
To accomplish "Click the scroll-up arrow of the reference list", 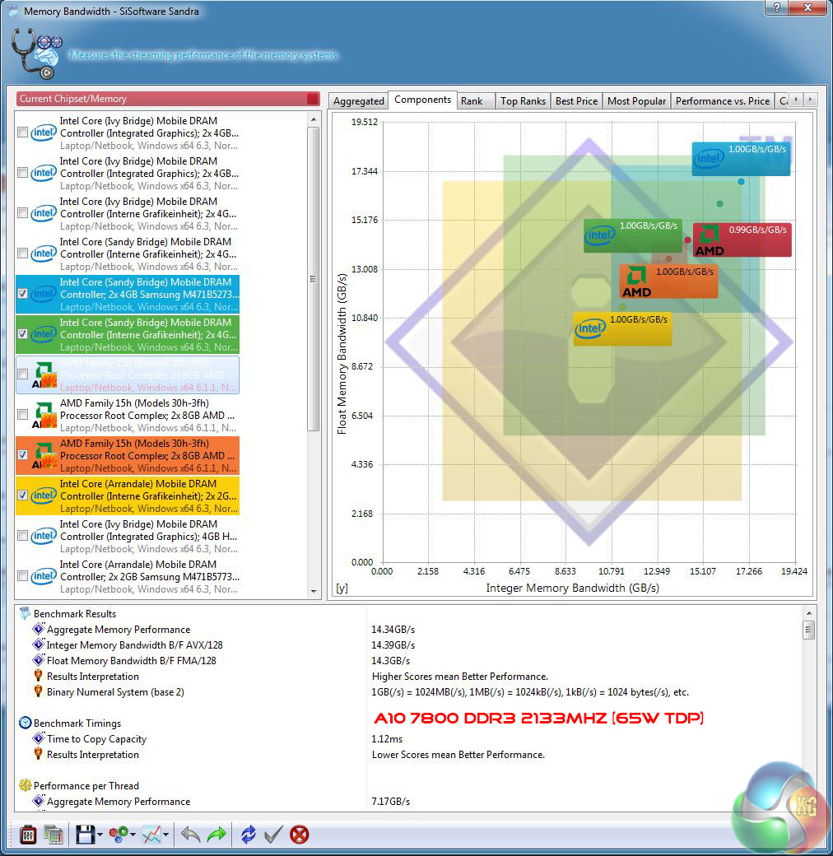I will coord(314,119).
